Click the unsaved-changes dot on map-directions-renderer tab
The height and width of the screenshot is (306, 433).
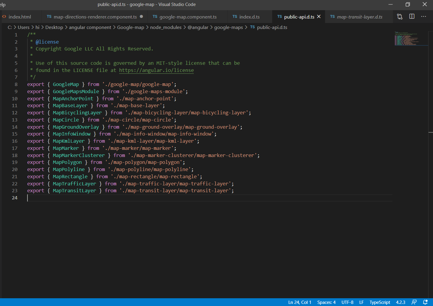point(141,17)
